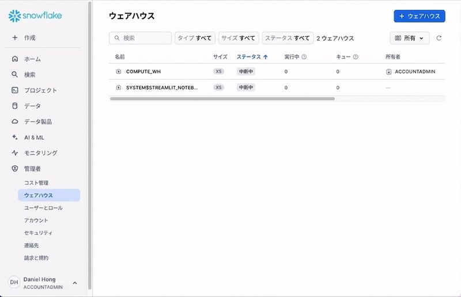Click the 検索 magnifier icon in sidebar
This screenshot has width=461, height=297.
tap(15, 74)
